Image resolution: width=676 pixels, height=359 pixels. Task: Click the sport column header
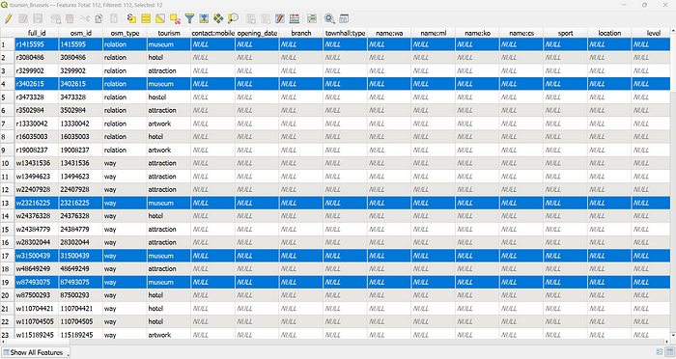(x=565, y=33)
